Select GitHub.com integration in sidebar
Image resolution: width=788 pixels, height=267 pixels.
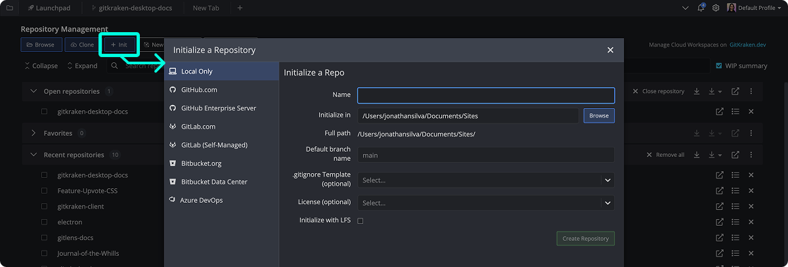[199, 90]
